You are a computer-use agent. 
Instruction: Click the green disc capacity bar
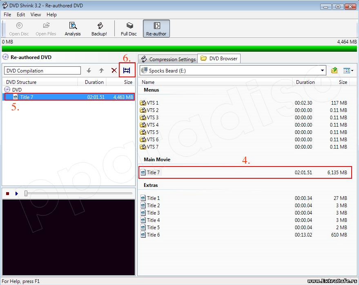pos(179,48)
